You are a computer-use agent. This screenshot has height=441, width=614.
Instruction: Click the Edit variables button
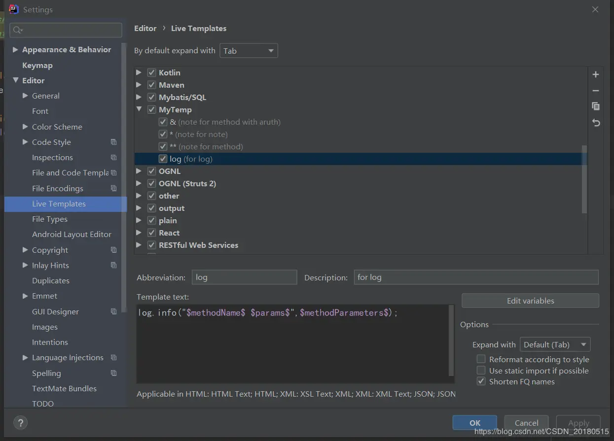[530, 301]
